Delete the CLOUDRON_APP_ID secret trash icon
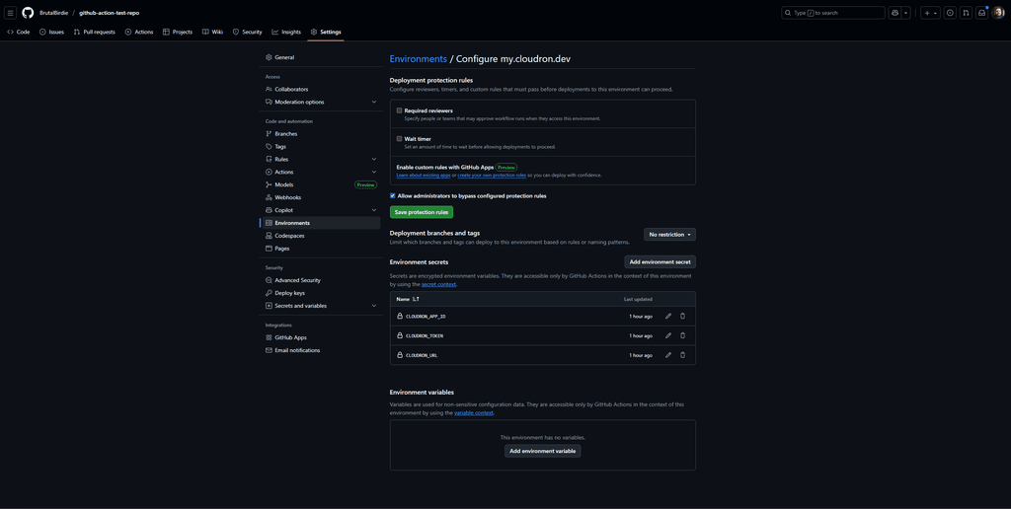The width and height of the screenshot is (1011, 509). [x=682, y=317]
